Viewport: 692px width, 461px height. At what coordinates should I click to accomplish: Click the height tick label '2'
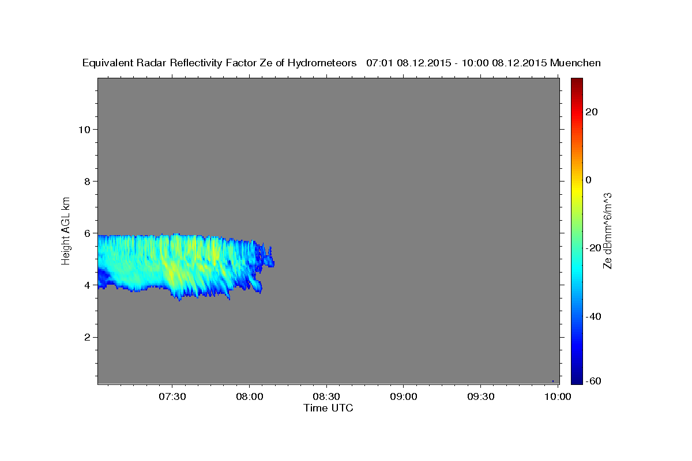coord(86,337)
